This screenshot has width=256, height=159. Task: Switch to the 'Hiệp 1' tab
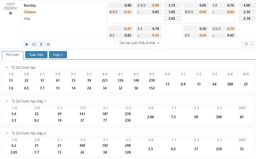[x=58, y=55]
